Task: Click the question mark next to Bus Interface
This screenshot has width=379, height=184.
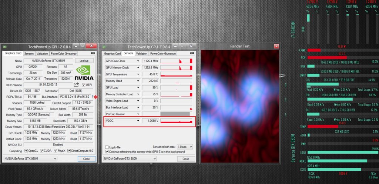Action: coord(92,97)
